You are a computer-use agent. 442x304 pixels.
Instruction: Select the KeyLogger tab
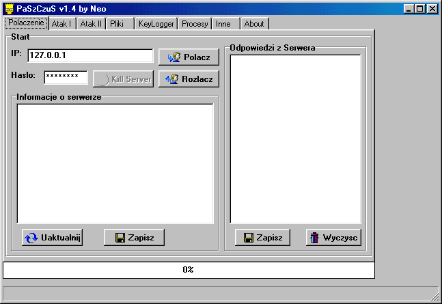(155, 24)
